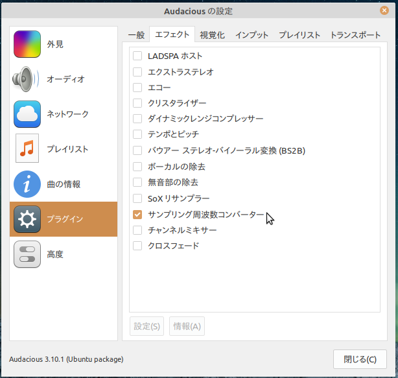Select the プレイリスト music note icon
The height and width of the screenshot is (378, 398).
[27, 148]
